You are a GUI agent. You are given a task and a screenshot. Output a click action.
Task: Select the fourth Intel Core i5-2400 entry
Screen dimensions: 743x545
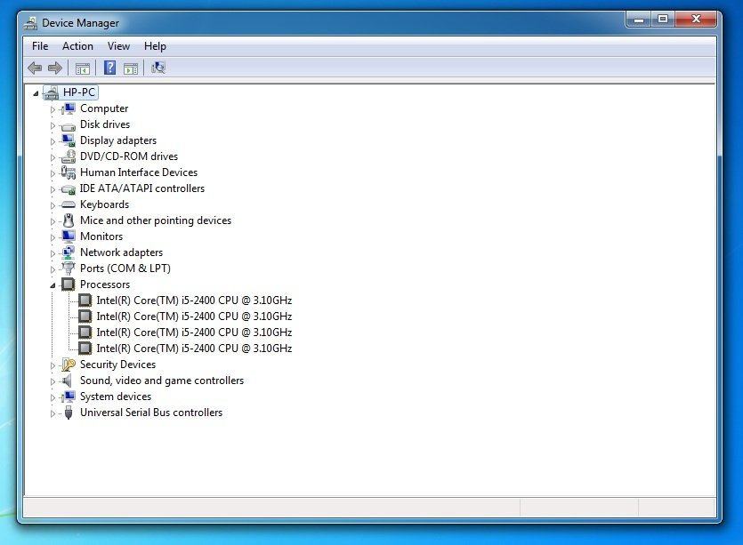tap(194, 349)
